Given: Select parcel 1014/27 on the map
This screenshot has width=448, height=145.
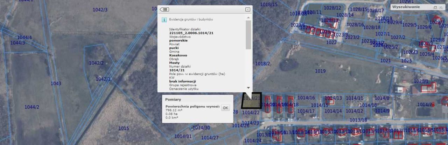Looking at the screenshot, I should click(210, 138).
